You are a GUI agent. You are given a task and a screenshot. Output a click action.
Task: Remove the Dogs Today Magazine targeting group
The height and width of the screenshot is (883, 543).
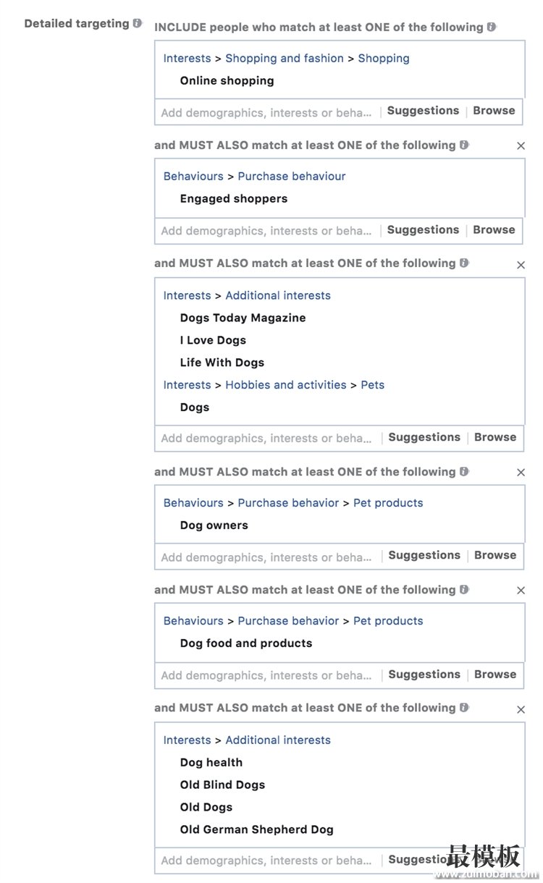click(521, 265)
